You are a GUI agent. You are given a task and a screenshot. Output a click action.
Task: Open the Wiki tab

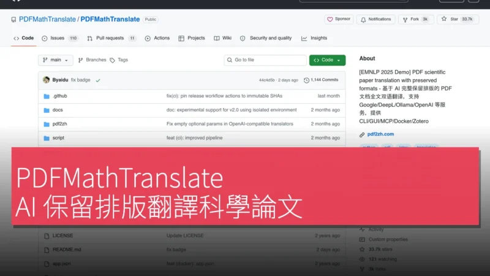(x=223, y=38)
